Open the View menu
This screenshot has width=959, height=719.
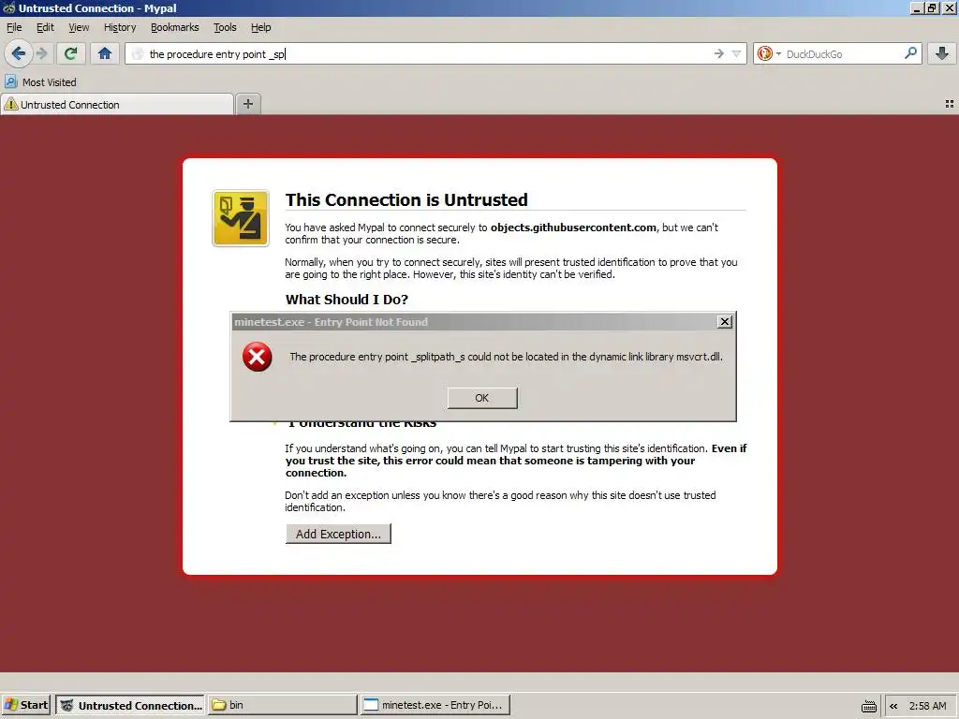[x=79, y=27]
